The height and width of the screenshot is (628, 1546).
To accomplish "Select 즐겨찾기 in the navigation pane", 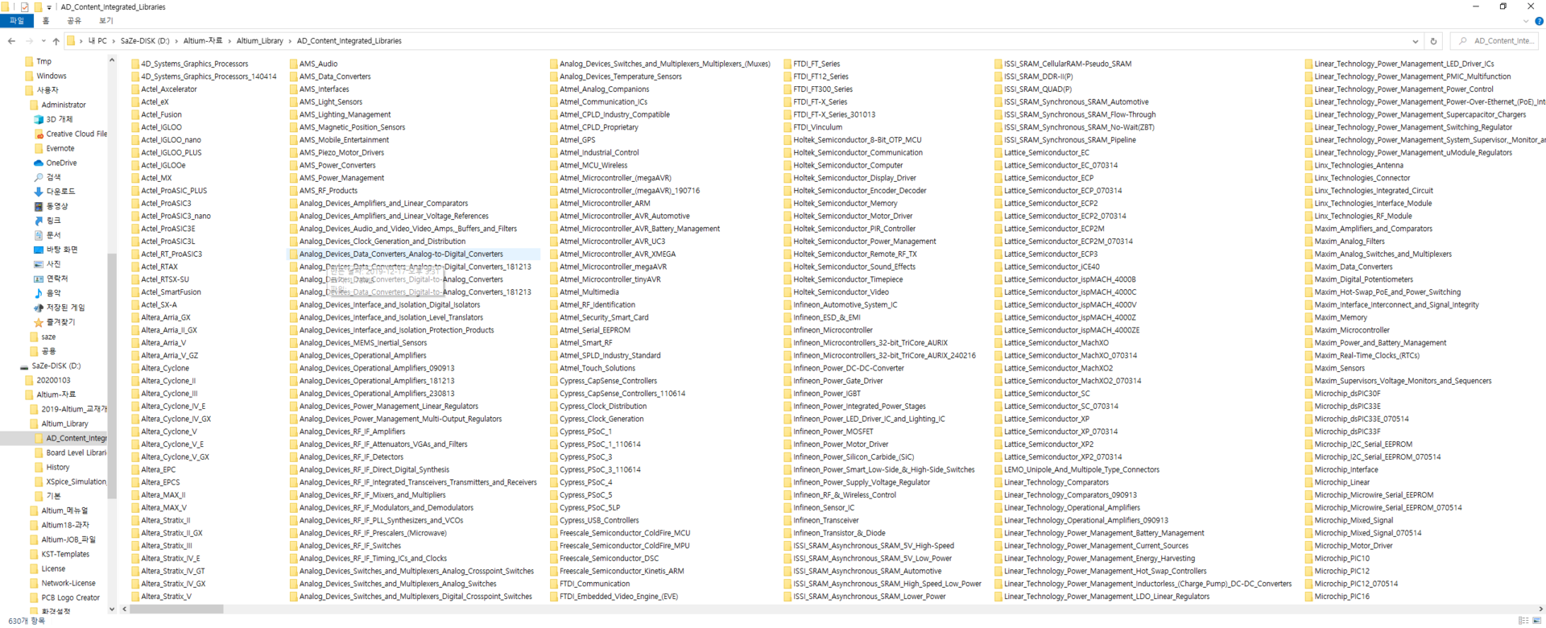I will click(60, 322).
